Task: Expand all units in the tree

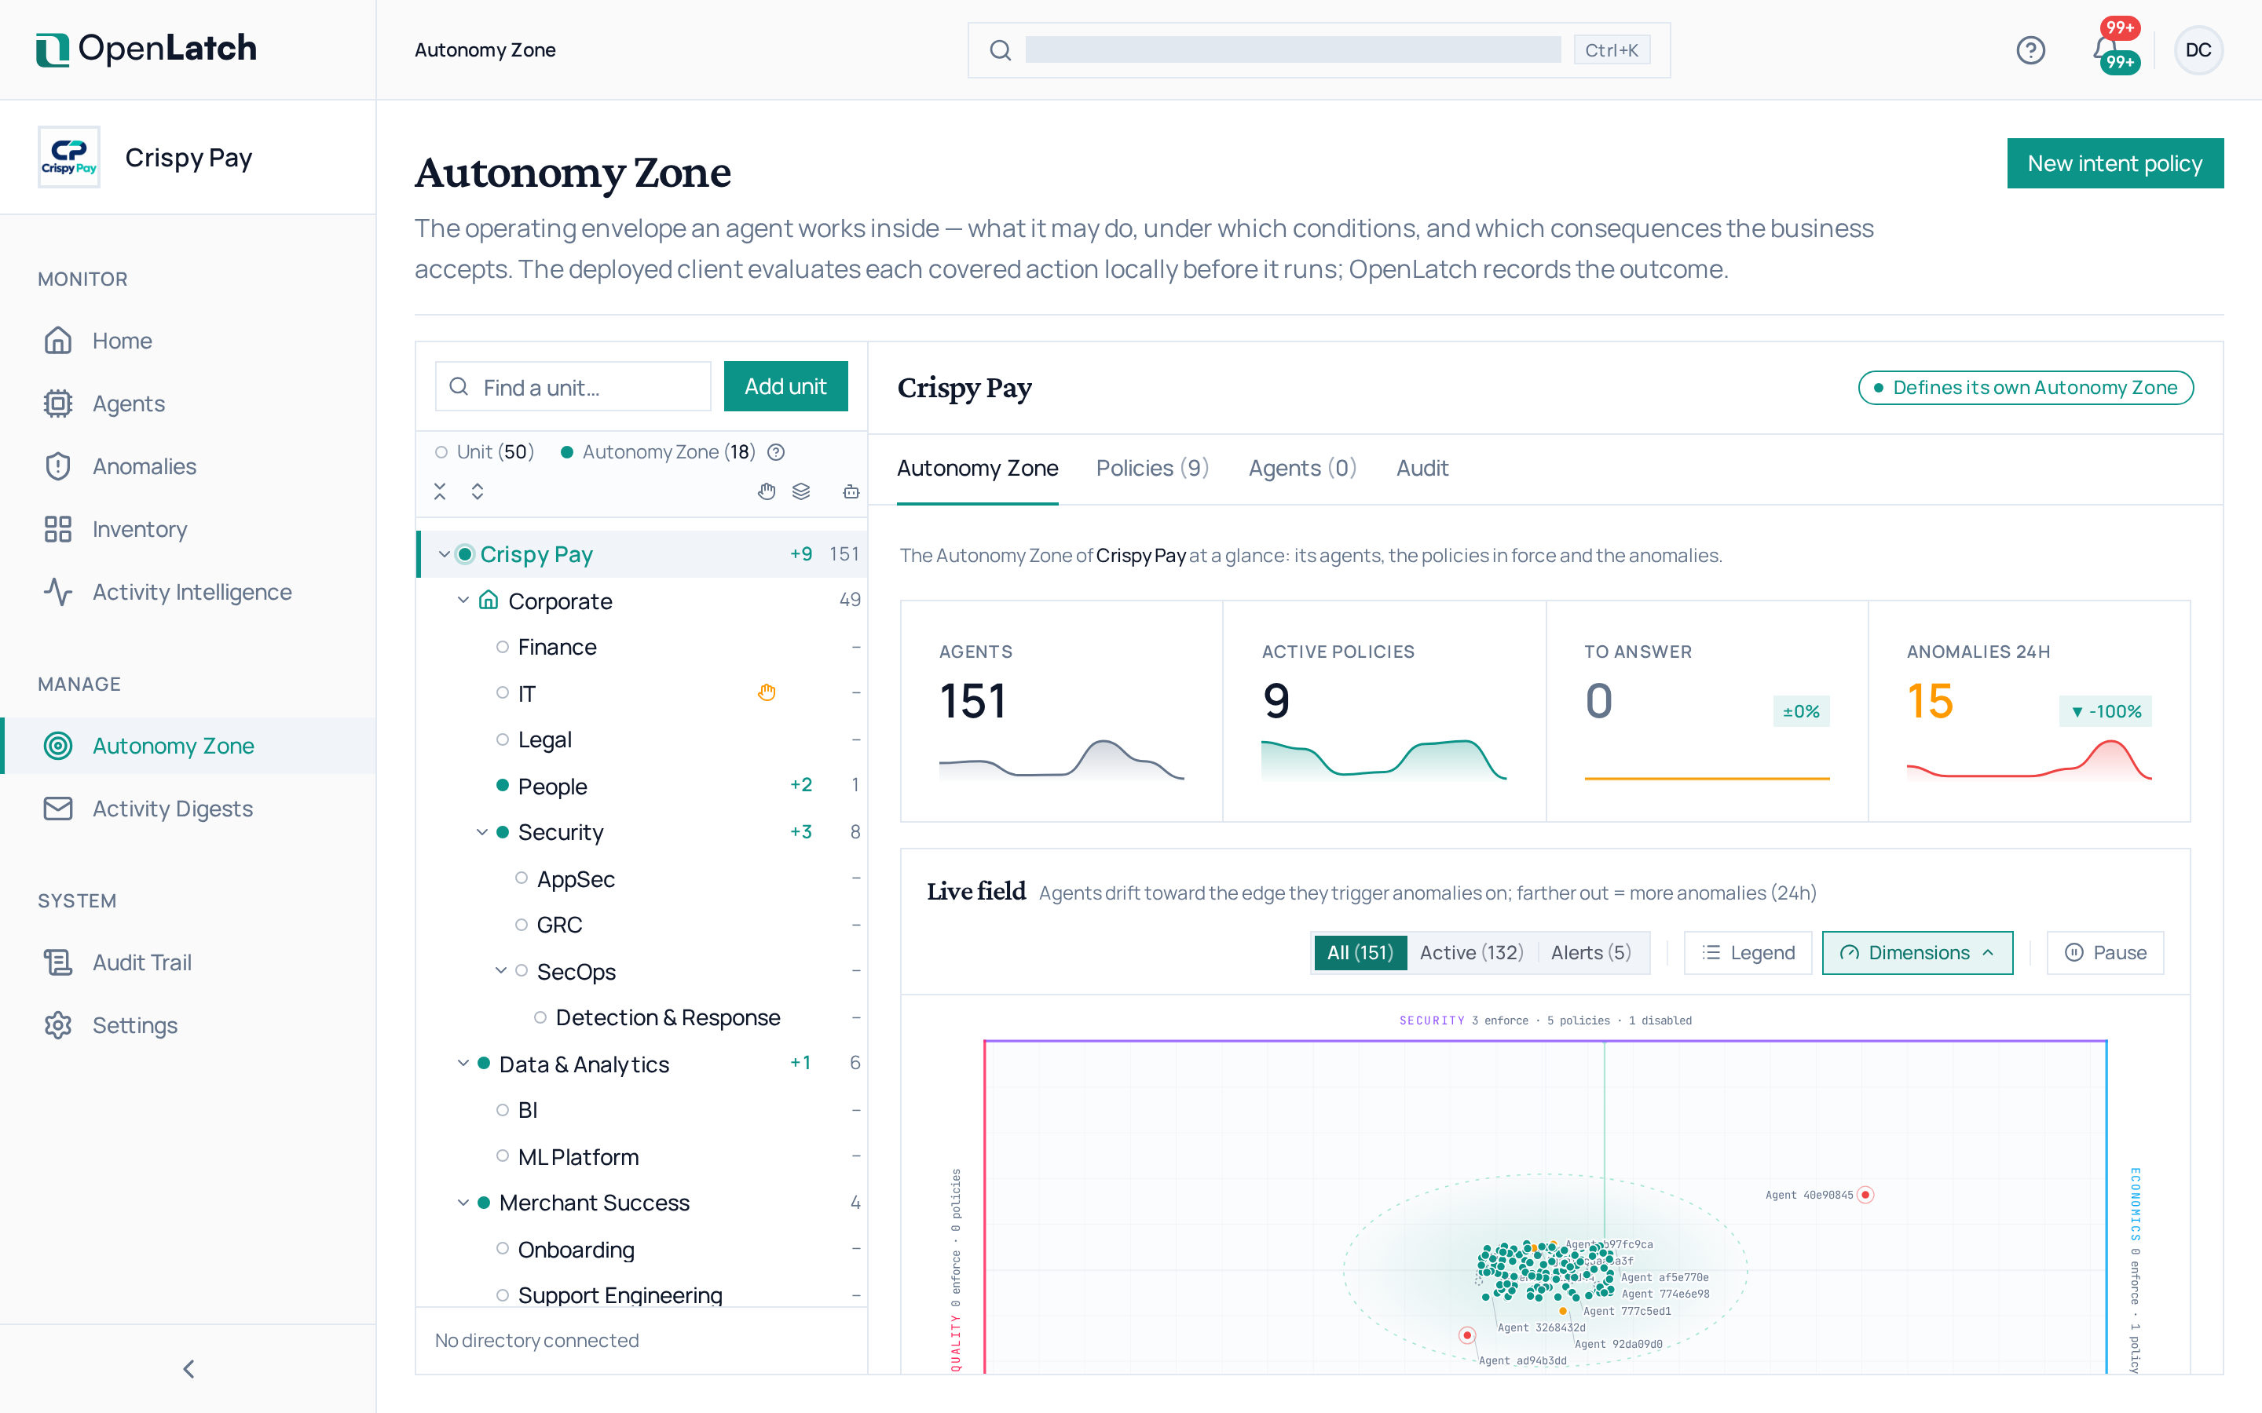Action: coord(478,491)
